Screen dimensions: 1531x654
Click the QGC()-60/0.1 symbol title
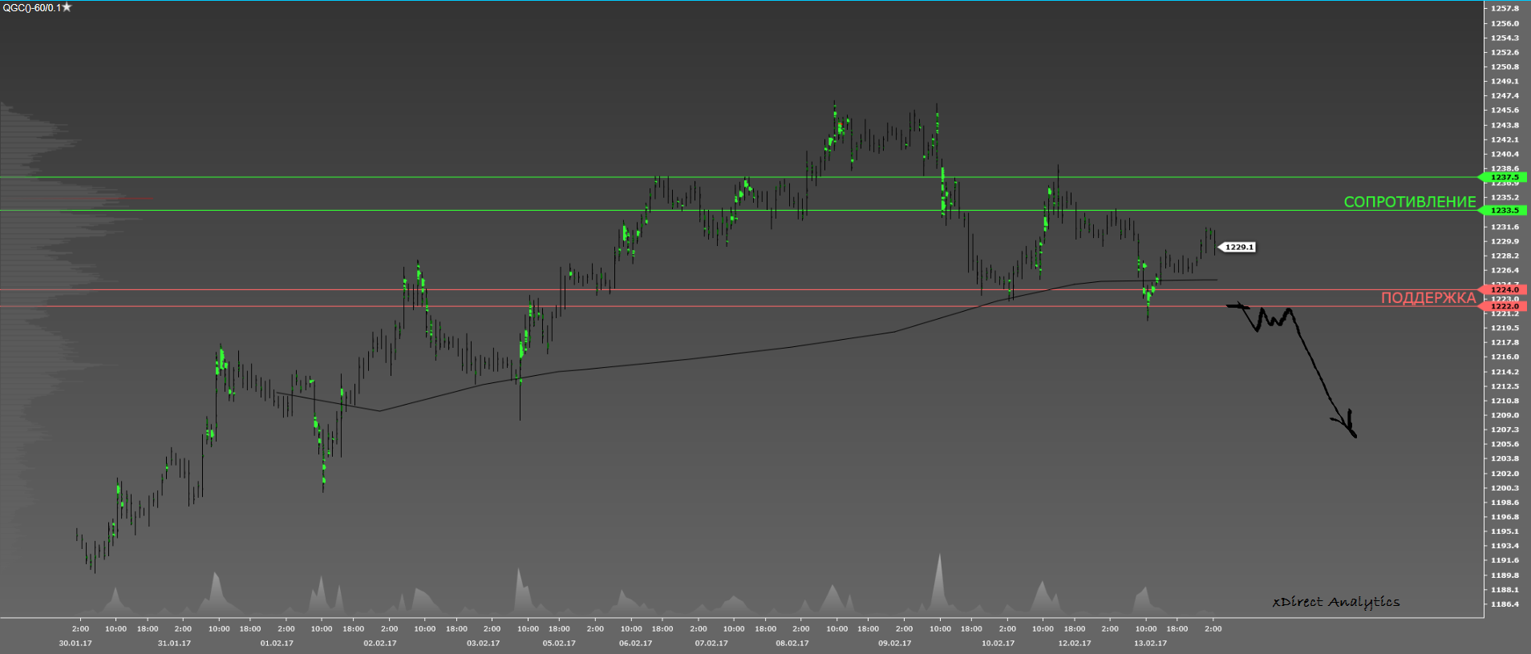click(31, 7)
